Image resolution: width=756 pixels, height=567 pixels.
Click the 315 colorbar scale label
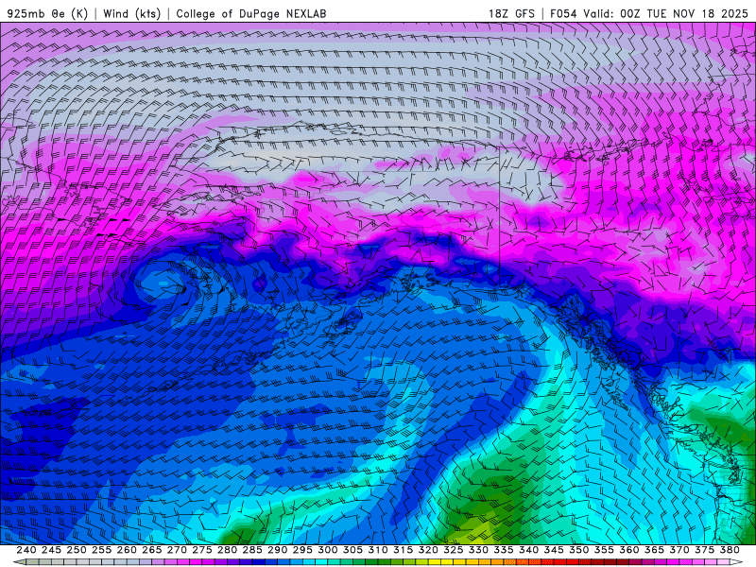point(404,550)
